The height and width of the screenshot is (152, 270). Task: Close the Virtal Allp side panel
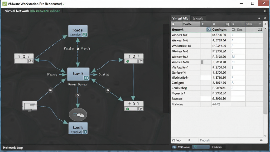tap(265, 18)
